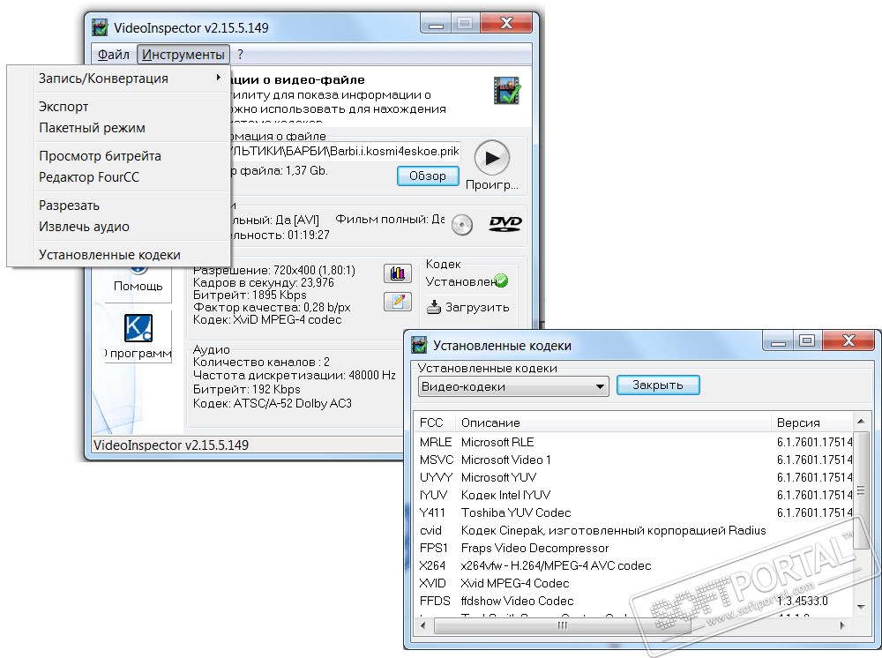
Task: Click the green codec installed checkmark
Action: (x=501, y=280)
